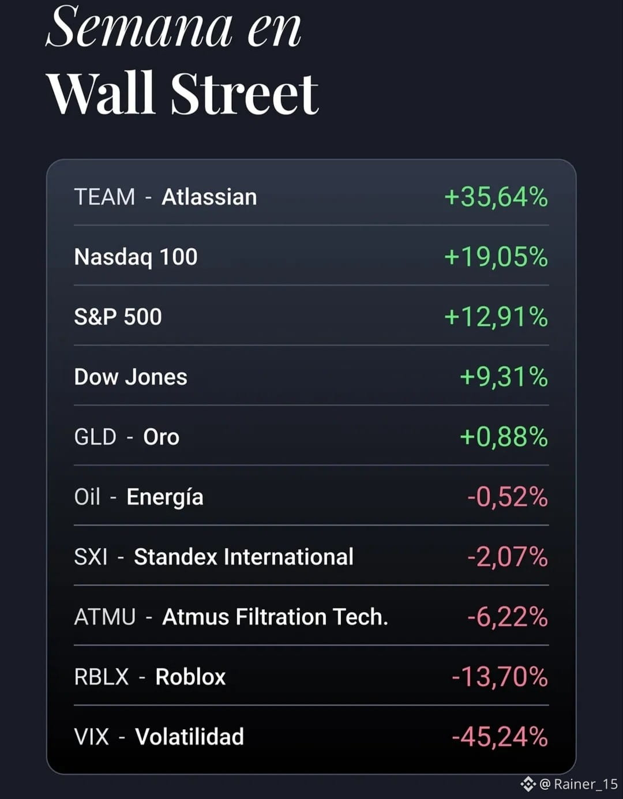Select the Dow Jones row
623x799 pixels.
tap(311, 377)
